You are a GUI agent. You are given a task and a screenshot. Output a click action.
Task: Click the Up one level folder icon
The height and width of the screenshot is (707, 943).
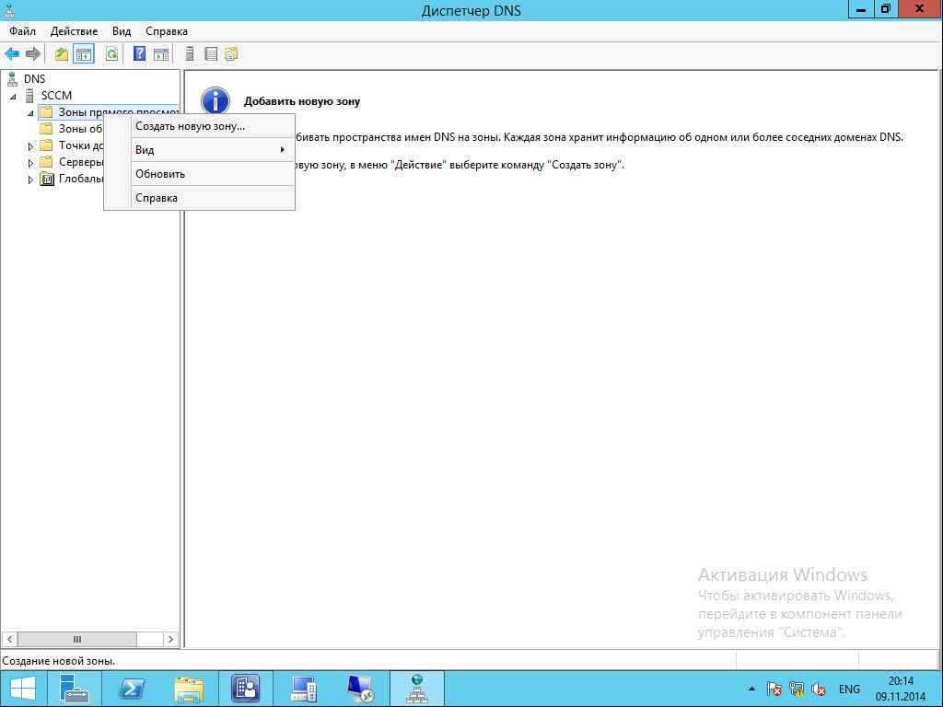(61, 54)
